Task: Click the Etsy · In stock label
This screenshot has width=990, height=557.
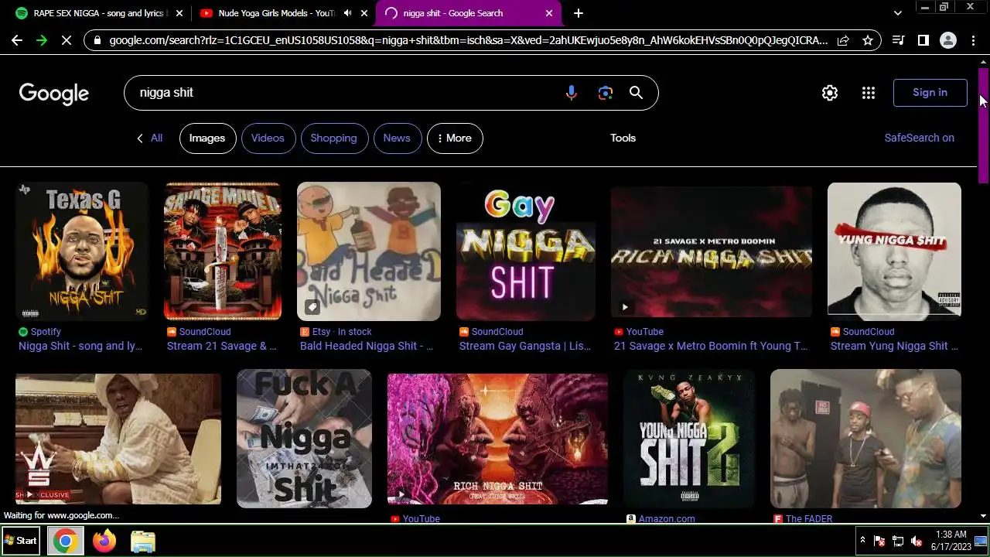Action: coord(342,331)
